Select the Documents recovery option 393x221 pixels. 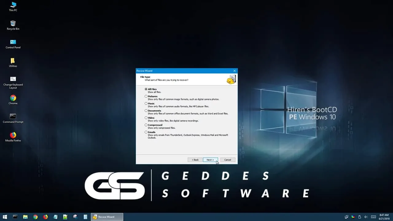146,110
